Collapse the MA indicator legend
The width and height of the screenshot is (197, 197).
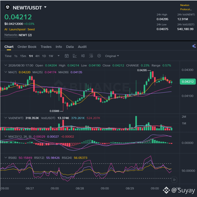(x=5, y=72)
